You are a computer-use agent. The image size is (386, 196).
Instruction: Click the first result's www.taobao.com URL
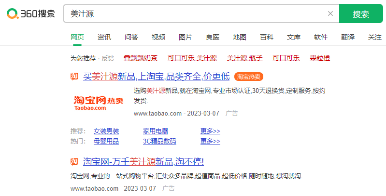(157, 114)
